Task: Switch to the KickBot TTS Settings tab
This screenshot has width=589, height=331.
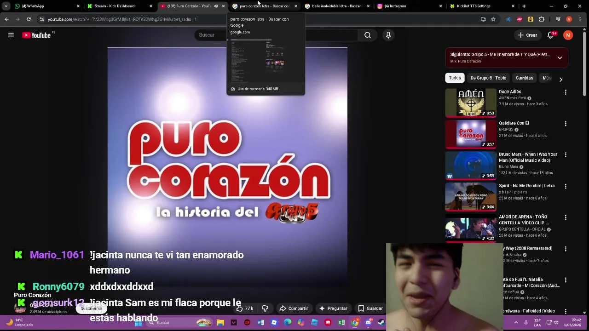Action: (x=481, y=6)
